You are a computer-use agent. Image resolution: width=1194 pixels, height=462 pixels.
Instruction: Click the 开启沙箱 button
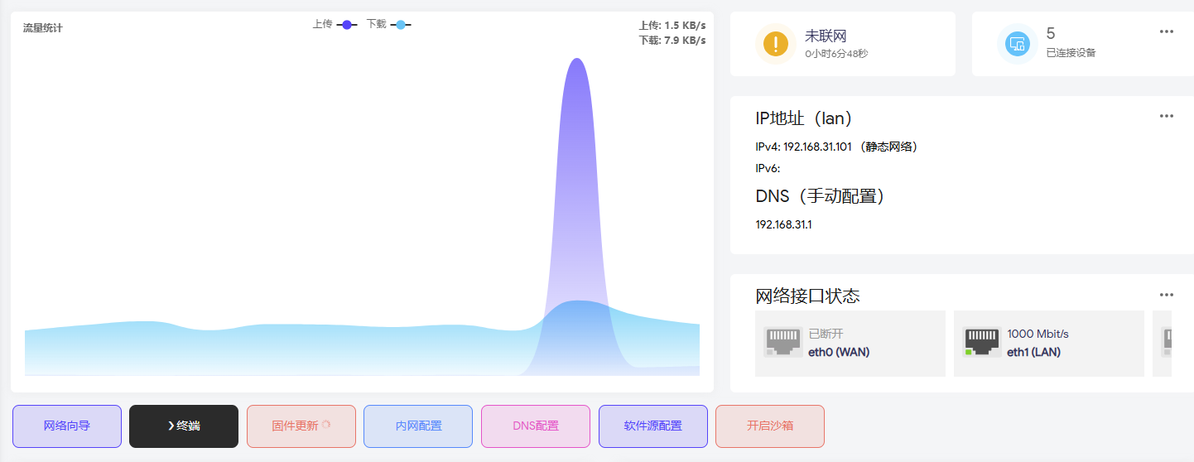pos(770,426)
